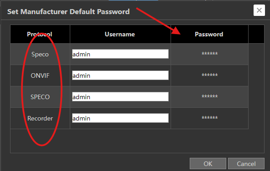The height and width of the screenshot is (171, 270).
Task: Click the Cancel button
Action: point(246,164)
